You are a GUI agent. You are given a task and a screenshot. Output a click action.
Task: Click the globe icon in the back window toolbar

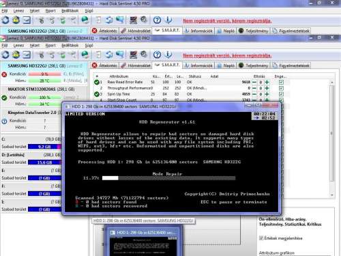pyautogui.click(x=85, y=20)
